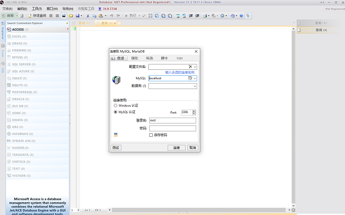Open the Tools menu

[37, 9]
